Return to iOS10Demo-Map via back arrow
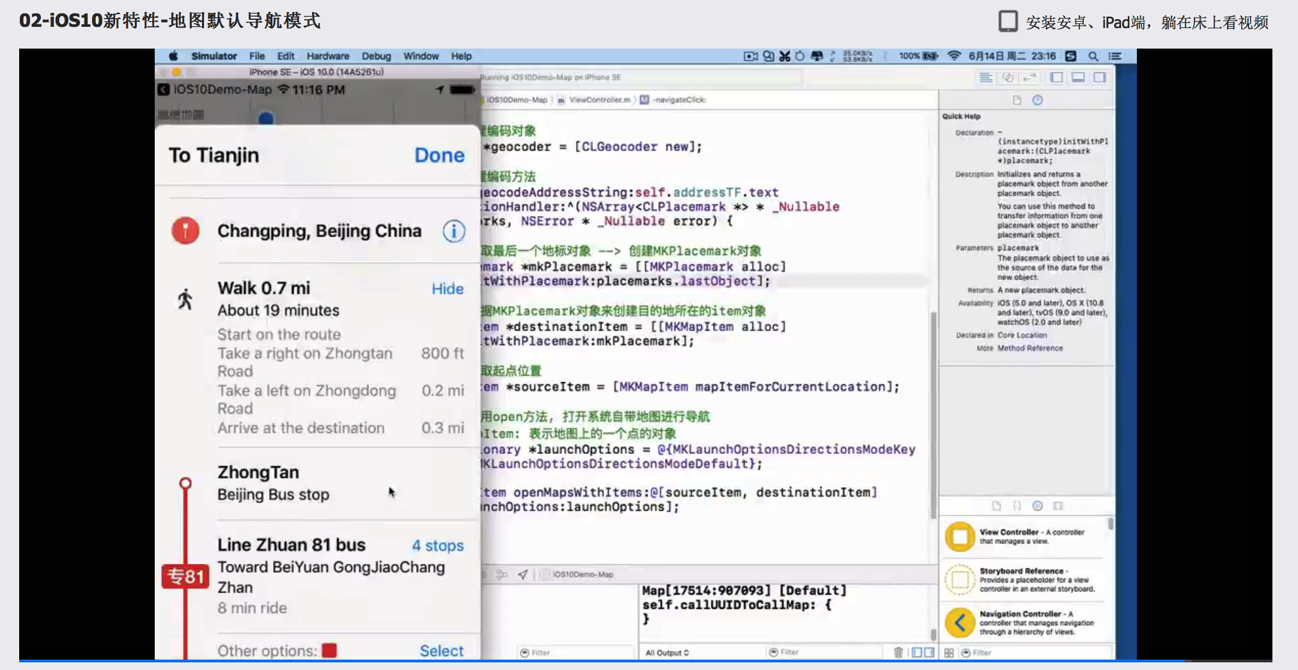This screenshot has height=670, width=1298. click(163, 90)
